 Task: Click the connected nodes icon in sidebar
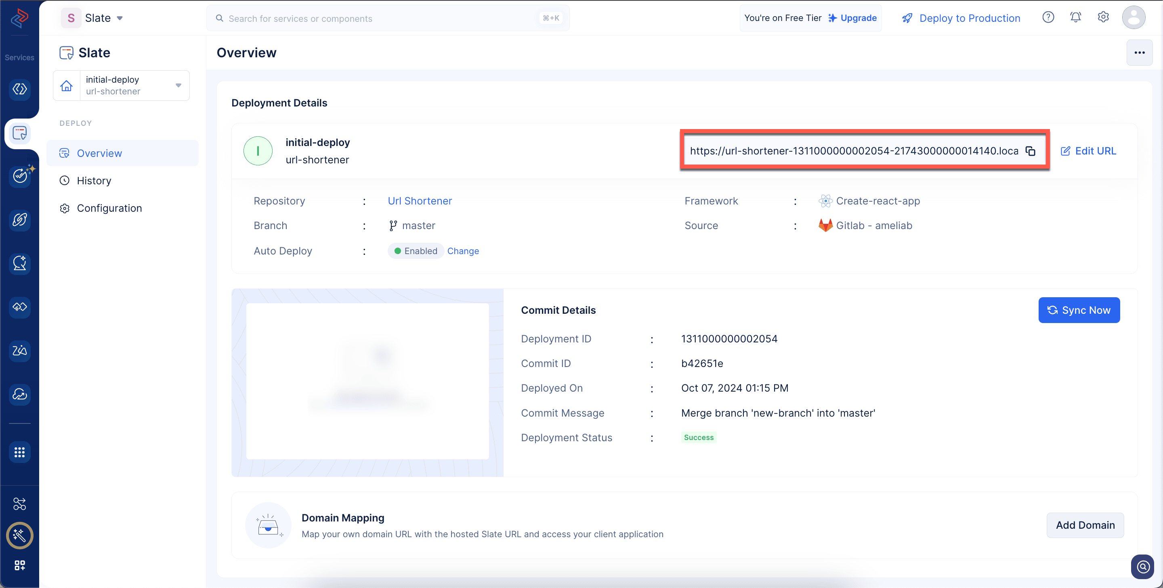pos(19,504)
